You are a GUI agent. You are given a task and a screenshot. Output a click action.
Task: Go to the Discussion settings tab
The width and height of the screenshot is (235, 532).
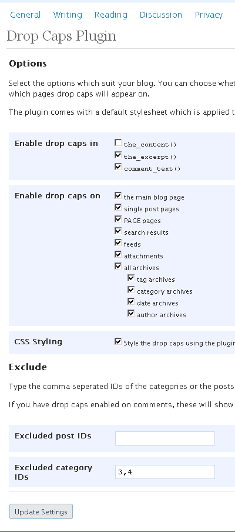pos(161,15)
